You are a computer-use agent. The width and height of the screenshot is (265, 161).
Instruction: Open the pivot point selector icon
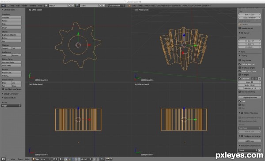[61, 159]
